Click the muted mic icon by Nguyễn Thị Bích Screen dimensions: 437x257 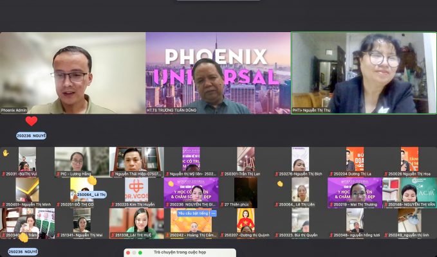tap(276, 174)
